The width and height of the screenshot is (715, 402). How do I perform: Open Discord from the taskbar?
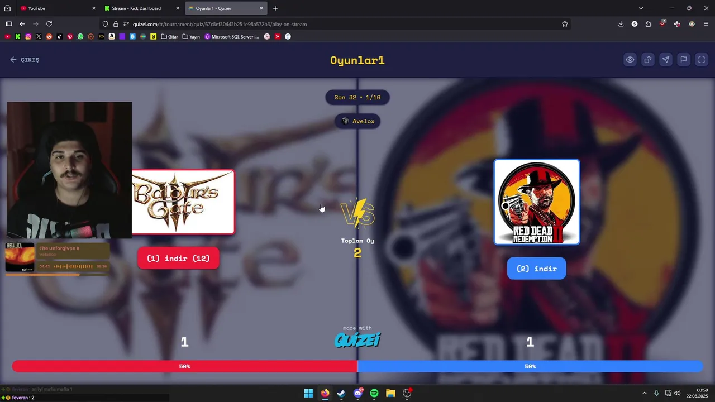[358, 393]
